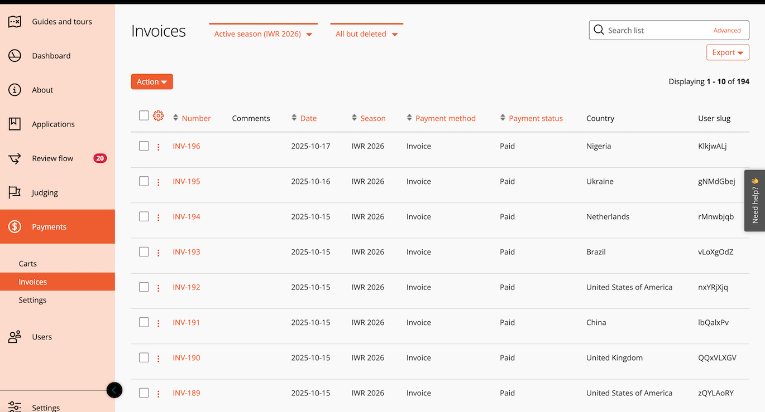Check the checkbox for invoice INV-190
The height and width of the screenshot is (412, 765).
(x=144, y=357)
